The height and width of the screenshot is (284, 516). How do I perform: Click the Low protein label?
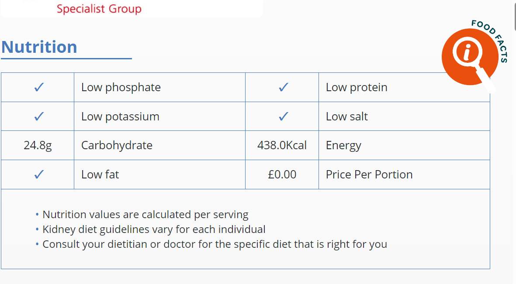coord(357,87)
